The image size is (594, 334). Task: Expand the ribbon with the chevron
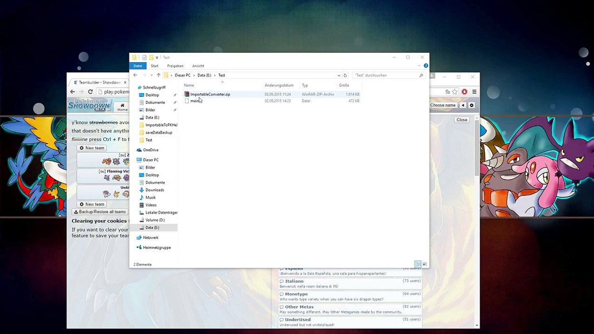coord(419,66)
